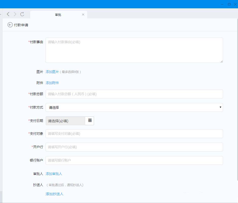
Task: Go forward with the forward arrow
Action: coord(15,14)
